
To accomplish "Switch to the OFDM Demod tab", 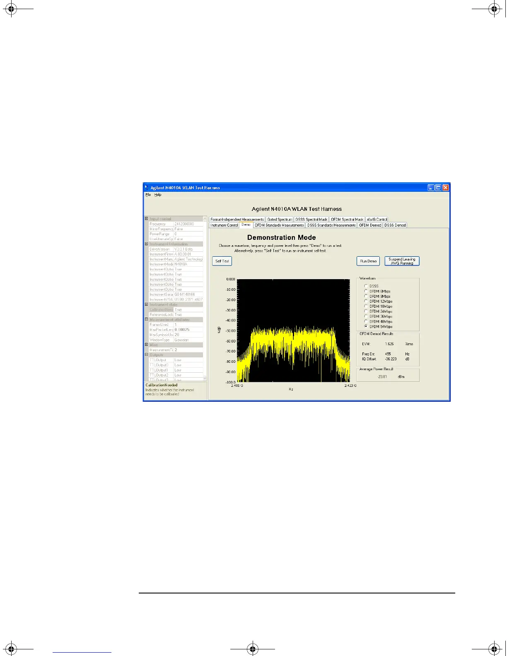I will pyautogui.click(x=370, y=225).
